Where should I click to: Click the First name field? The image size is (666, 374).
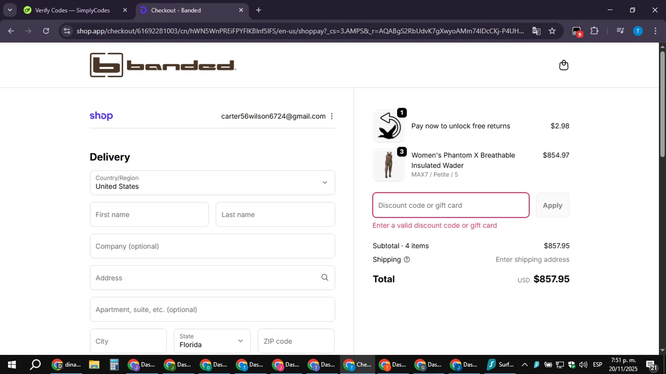pos(149,214)
